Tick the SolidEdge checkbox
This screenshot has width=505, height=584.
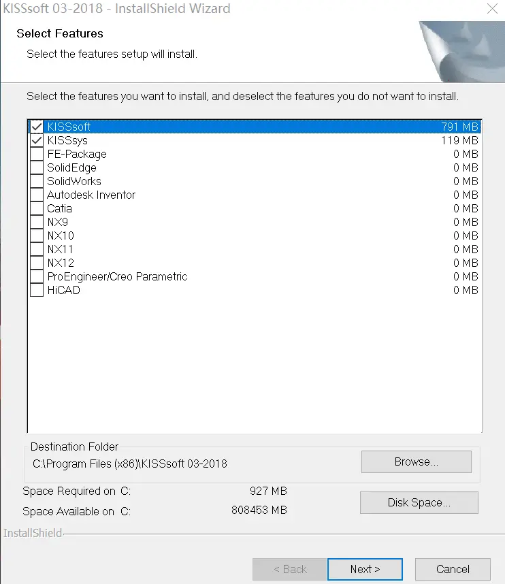pos(37,167)
